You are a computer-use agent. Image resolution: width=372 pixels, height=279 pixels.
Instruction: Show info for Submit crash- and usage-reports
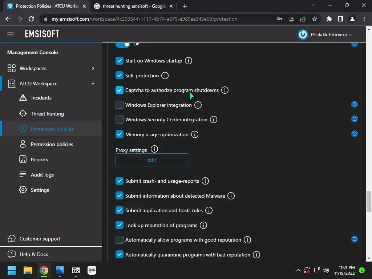(x=205, y=181)
